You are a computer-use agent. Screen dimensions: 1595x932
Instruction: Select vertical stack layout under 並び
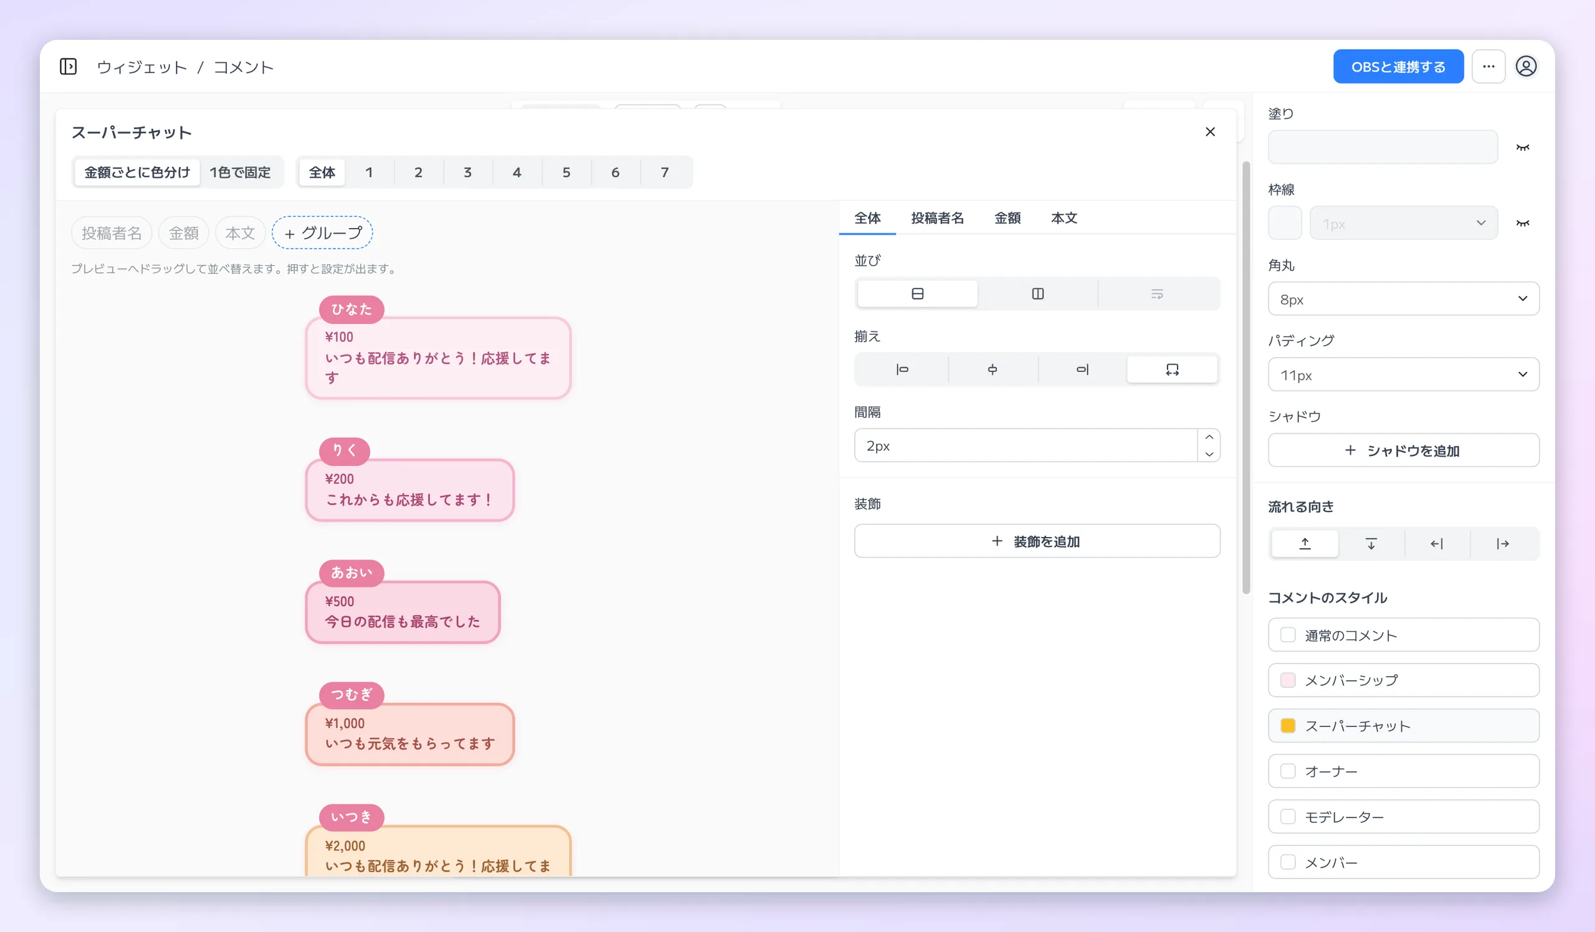(917, 293)
